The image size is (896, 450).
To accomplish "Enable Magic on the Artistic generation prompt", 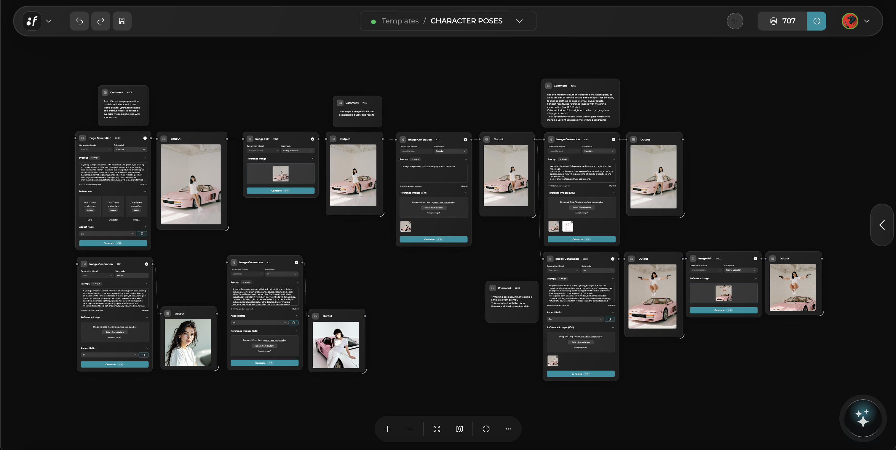I will 94,157.
